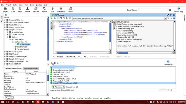Click in the Search Forum field
Screen dimensions: 186x104
tap(153, 10)
